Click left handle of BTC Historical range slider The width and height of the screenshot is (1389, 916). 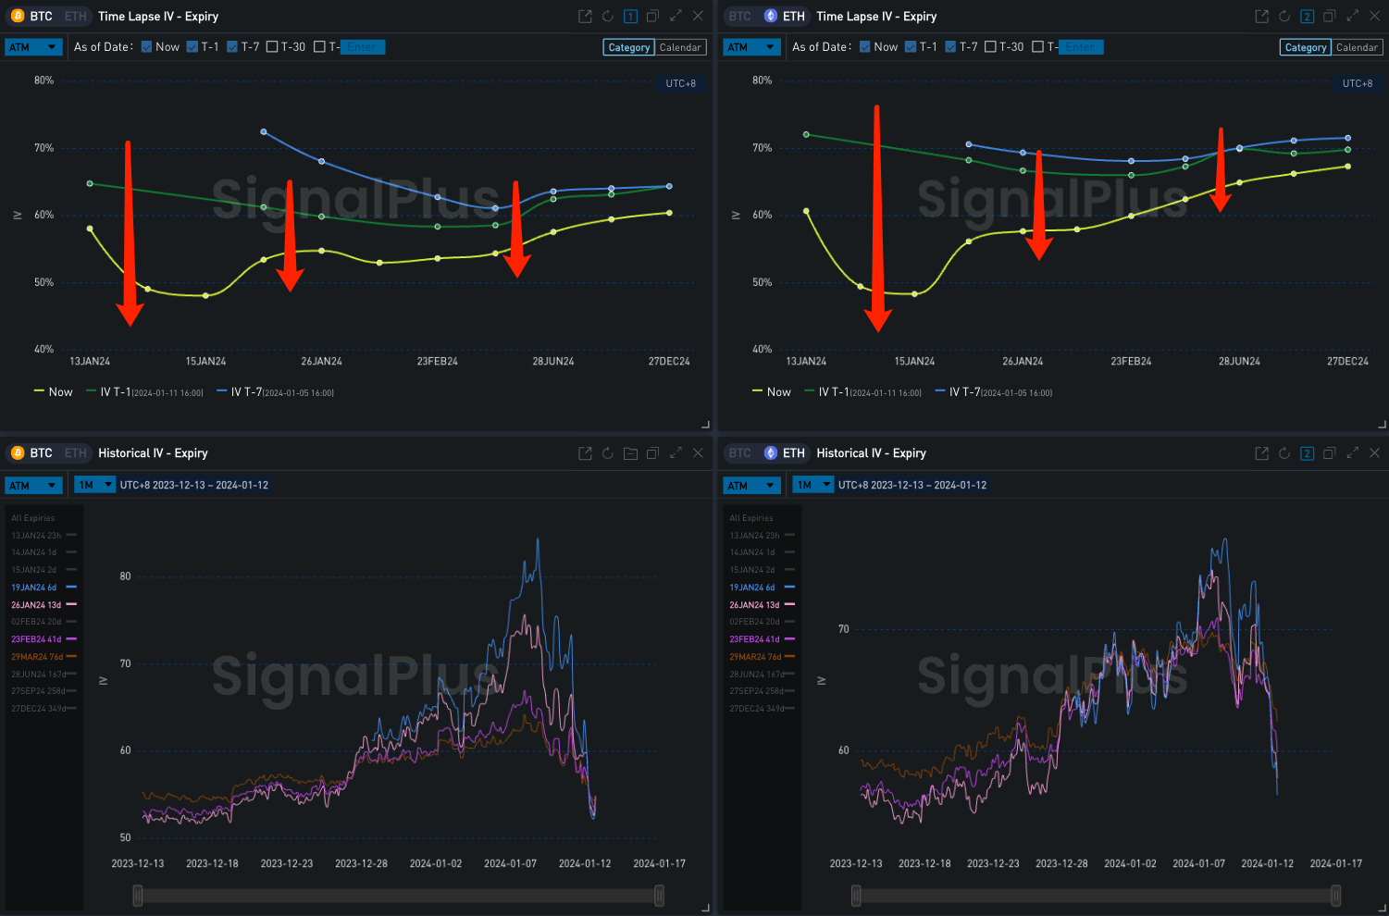(138, 895)
